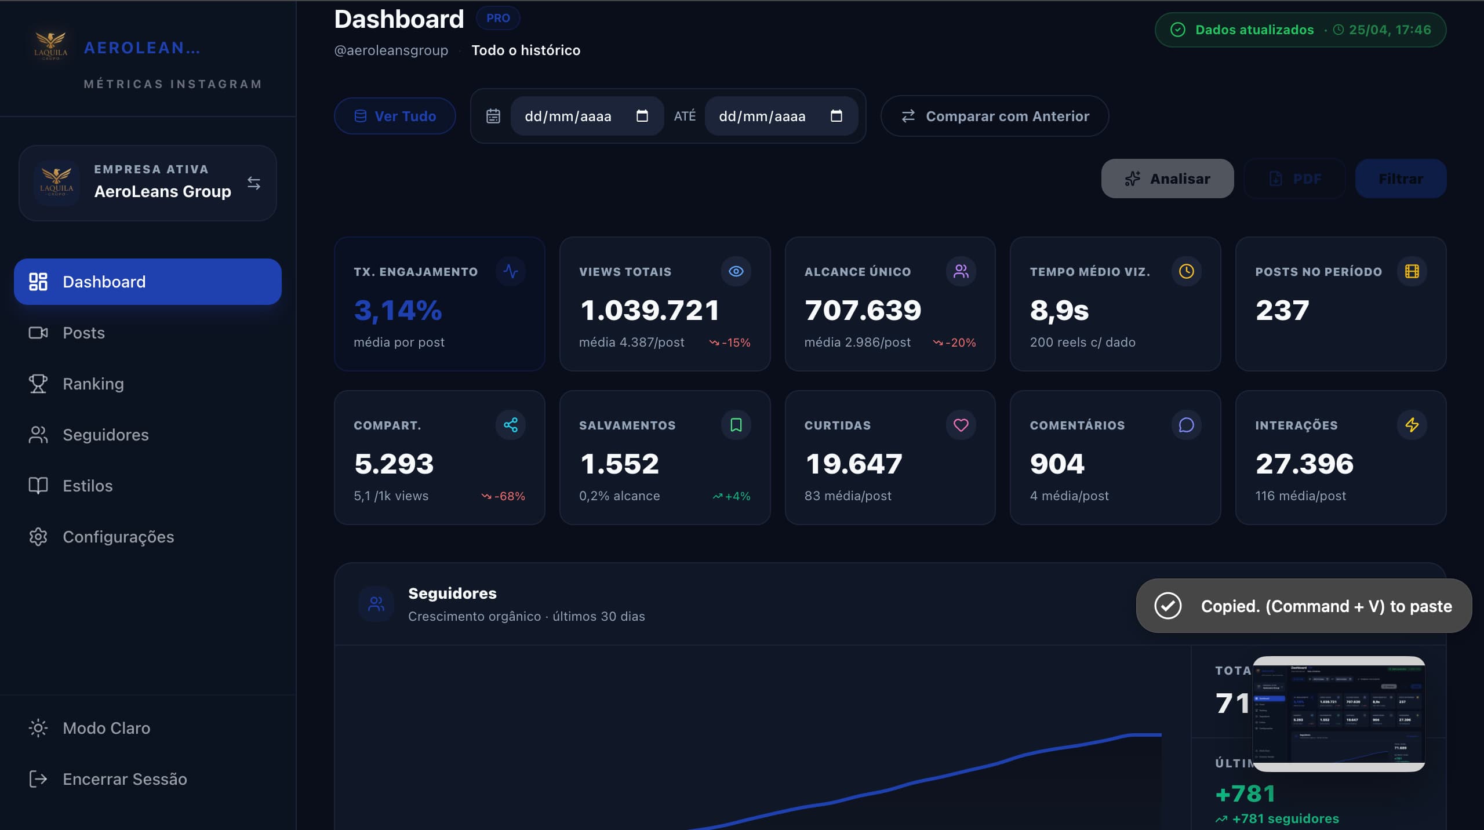Open the Ver Tudo period selector
The height and width of the screenshot is (830, 1484).
(x=394, y=116)
